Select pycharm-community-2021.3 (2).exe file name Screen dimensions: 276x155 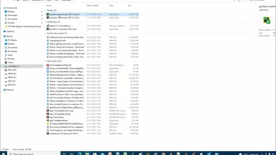[x=64, y=14]
